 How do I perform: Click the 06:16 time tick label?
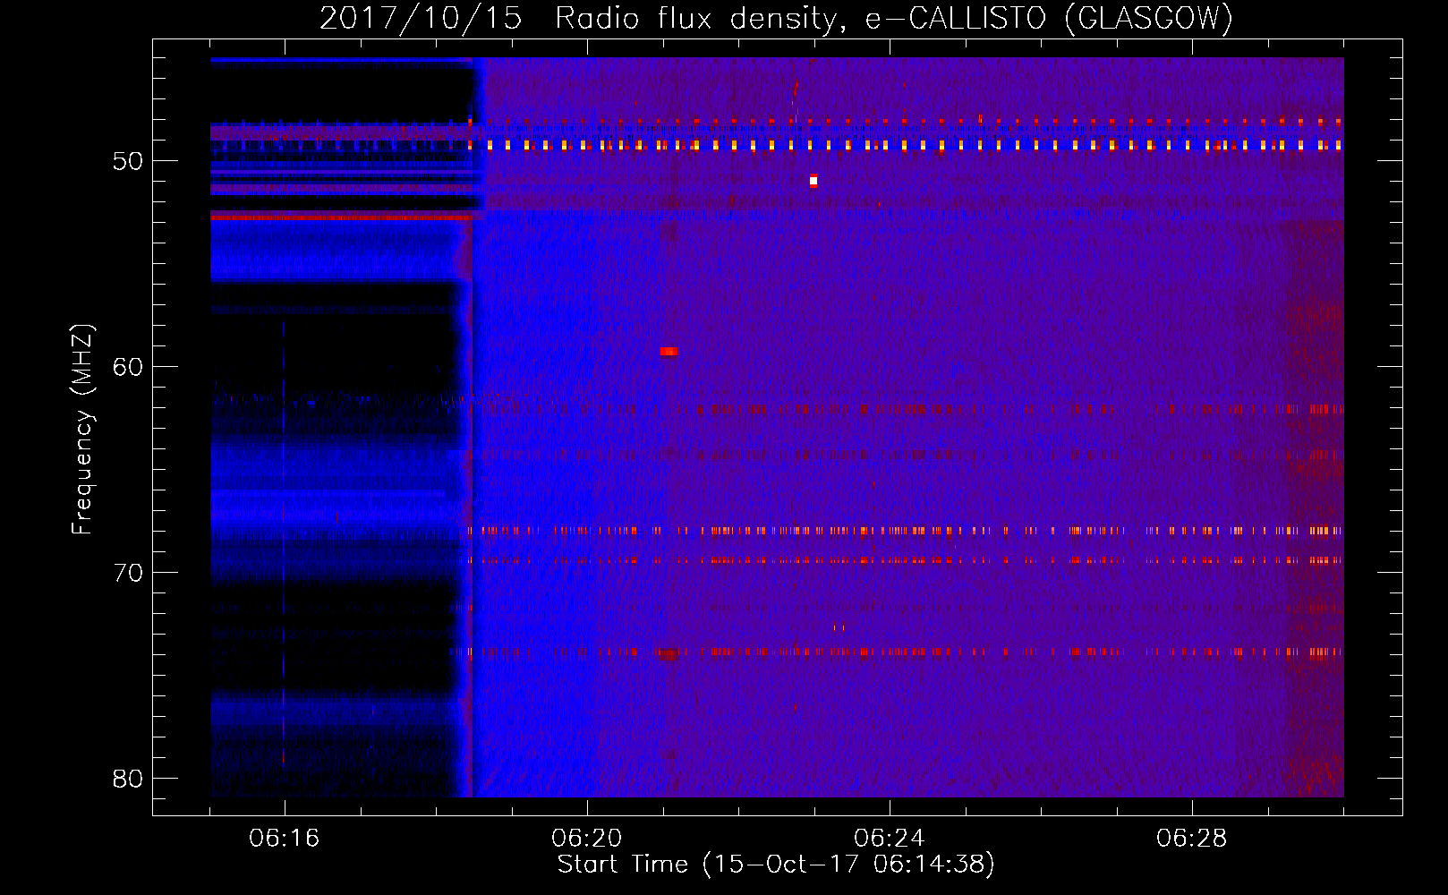click(x=285, y=839)
